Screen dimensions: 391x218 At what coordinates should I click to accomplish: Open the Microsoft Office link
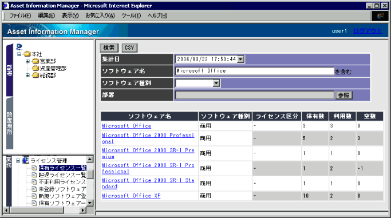127,126
